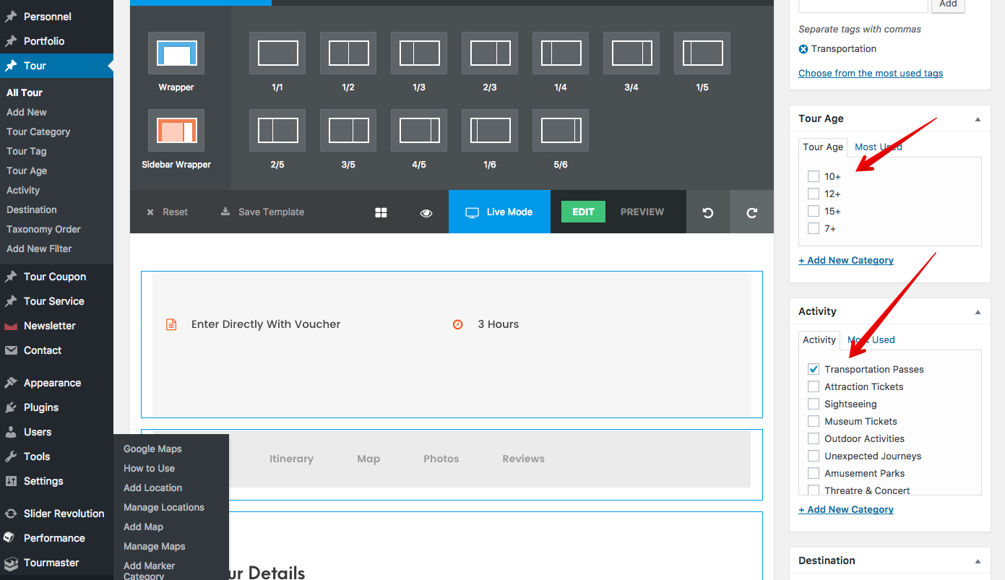Click the Live Mode button
The height and width of the screenshot is (580, 1005).
[x=499, y=212]
